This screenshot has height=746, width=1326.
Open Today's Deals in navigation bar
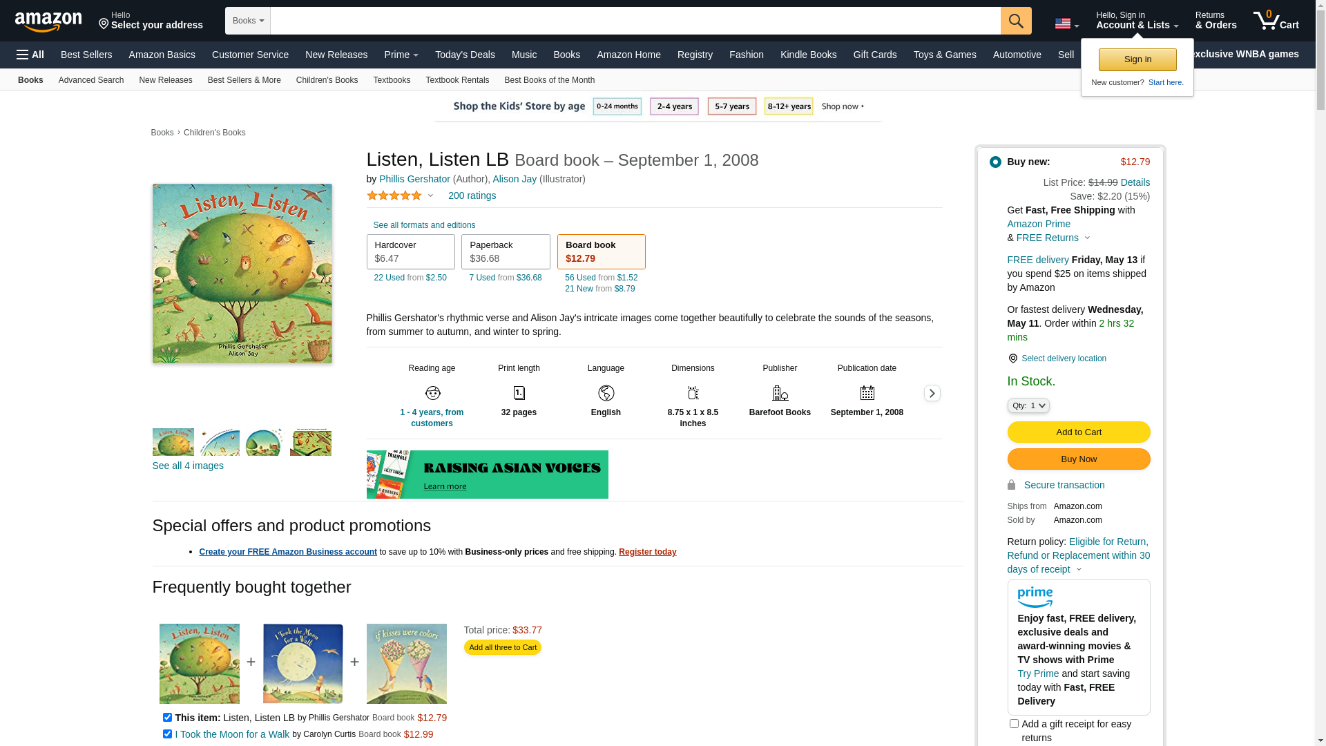pyautogui.click(x=465, y=55)
